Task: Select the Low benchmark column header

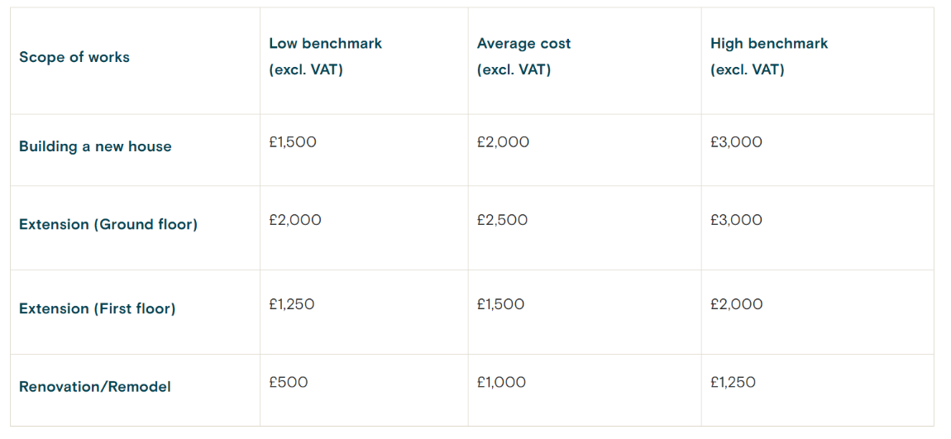Action: pyautogui.click(x=326, y=56)
